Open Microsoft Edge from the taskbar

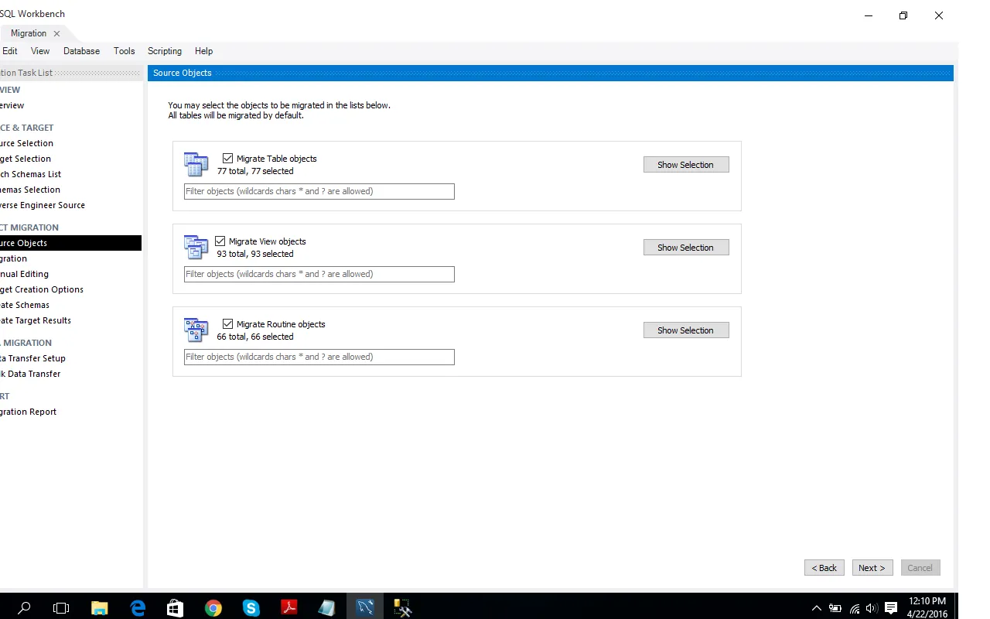[x=138, y=607]
